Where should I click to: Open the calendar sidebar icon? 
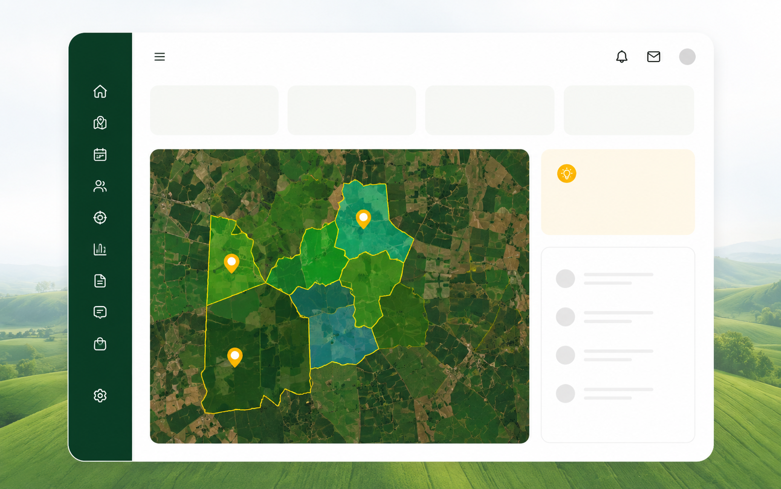[100, 154]
